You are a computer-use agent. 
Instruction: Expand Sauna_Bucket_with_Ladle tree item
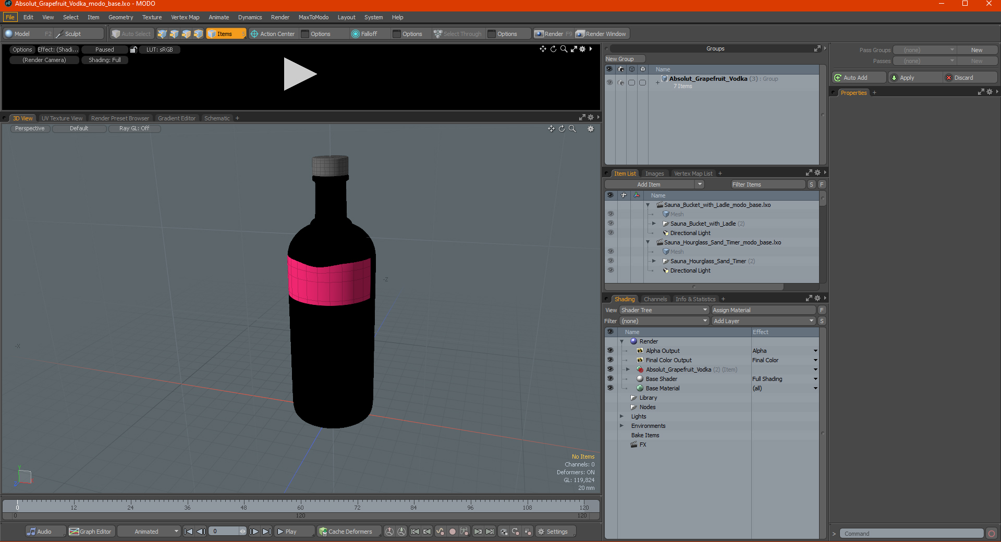[654, 224]
